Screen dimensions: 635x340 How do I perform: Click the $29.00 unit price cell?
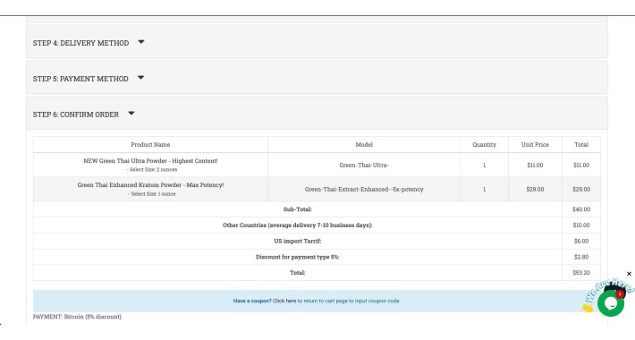tap(535, 190)
